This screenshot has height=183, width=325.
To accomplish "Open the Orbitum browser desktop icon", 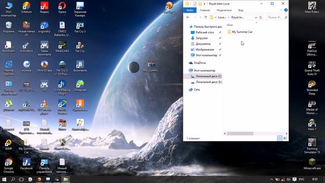I will click(x=26, y=8).
